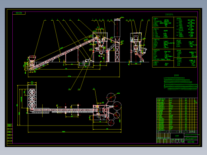Select the first row of parts list

click(177, 99)
